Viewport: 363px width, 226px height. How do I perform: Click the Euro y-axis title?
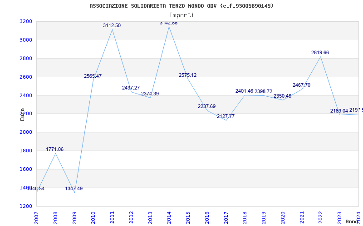pos(22,114)
